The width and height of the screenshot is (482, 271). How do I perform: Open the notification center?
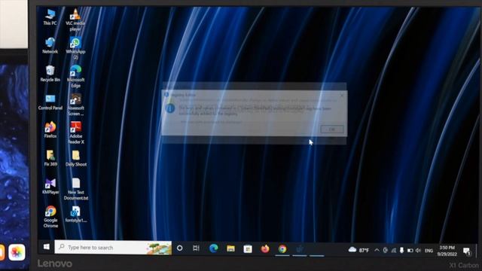[467, 251]
